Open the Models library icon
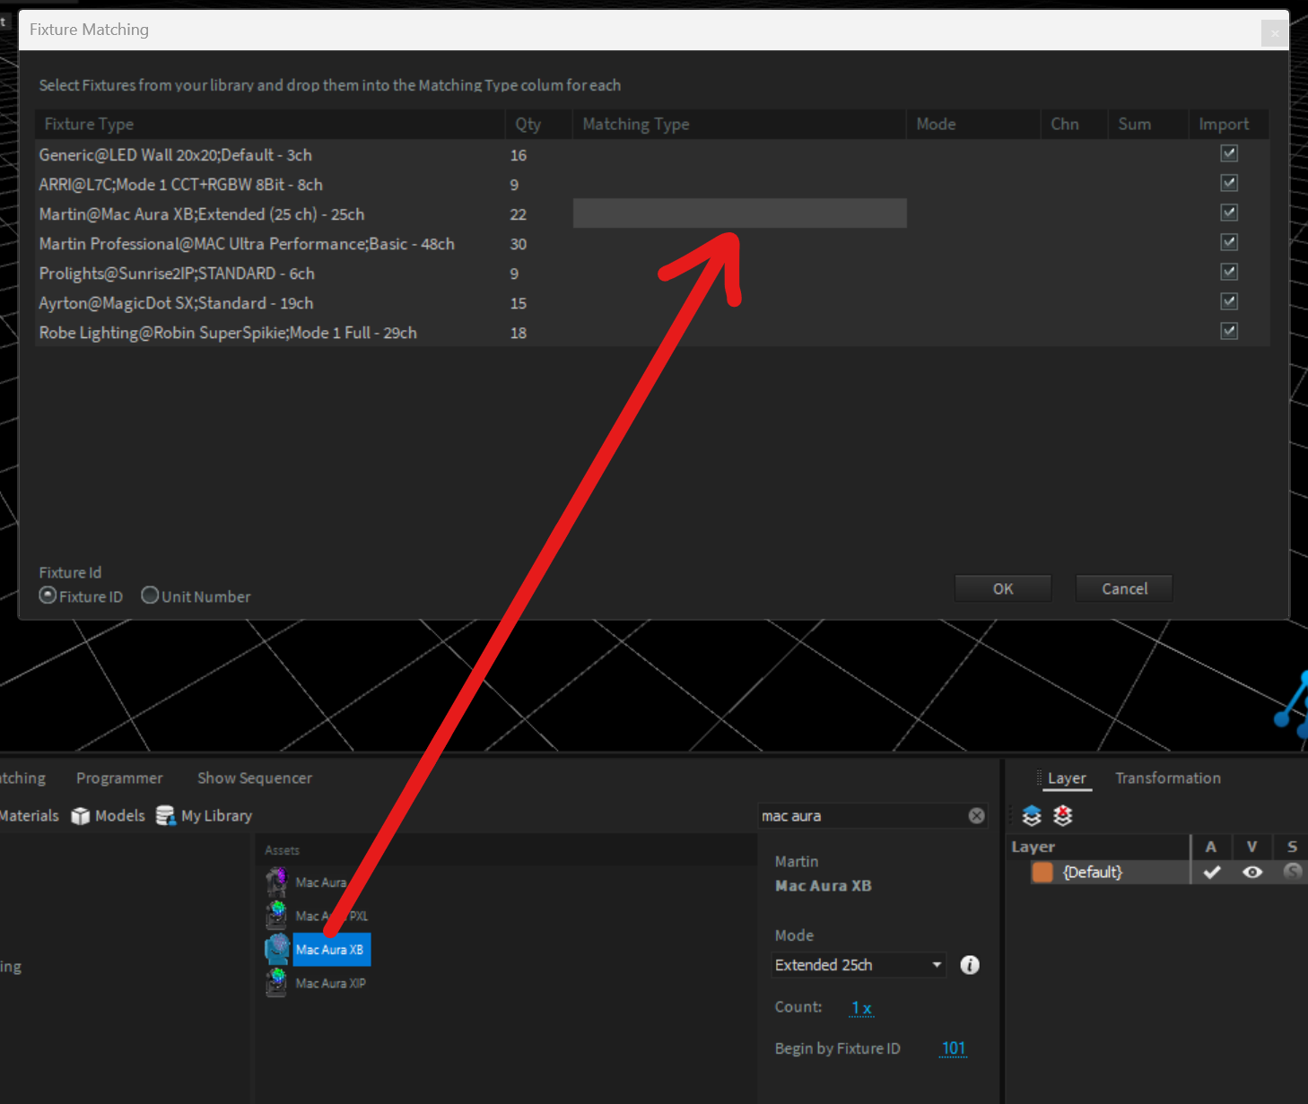 point(81,816)
